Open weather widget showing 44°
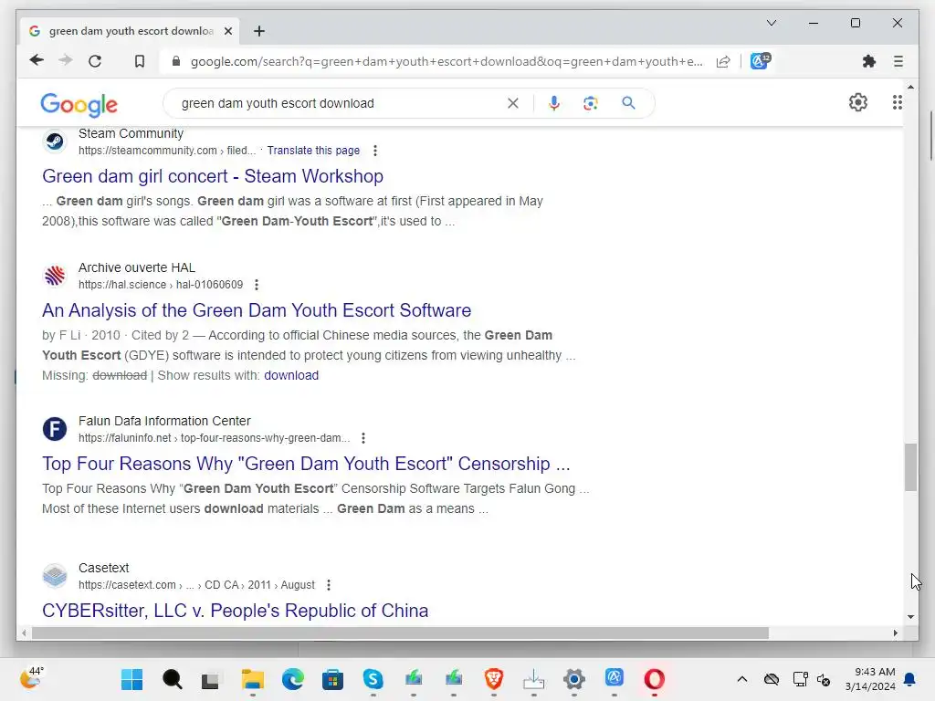The width and height of the screenshot is (935, 701). coord(31,678)
